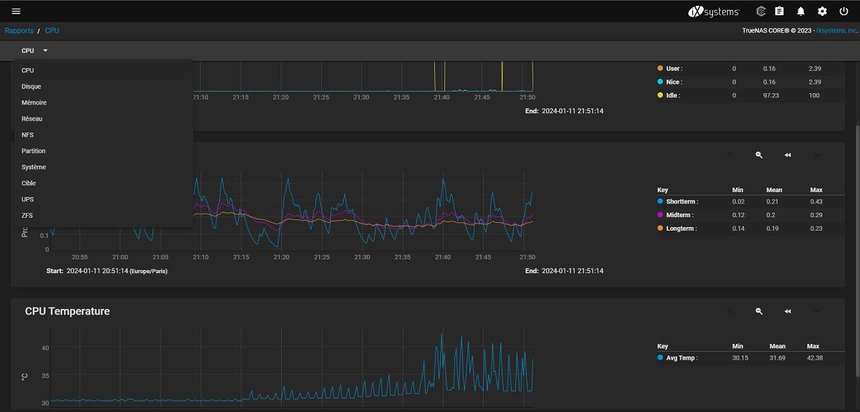Open the Task Manager clipboard icon

pos(780,11)
